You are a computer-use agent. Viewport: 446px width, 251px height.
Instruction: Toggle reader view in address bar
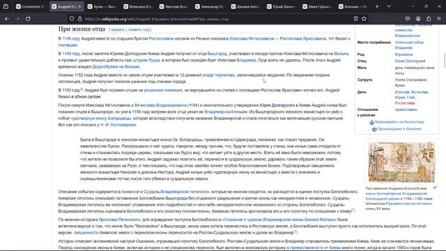[355, 19]
